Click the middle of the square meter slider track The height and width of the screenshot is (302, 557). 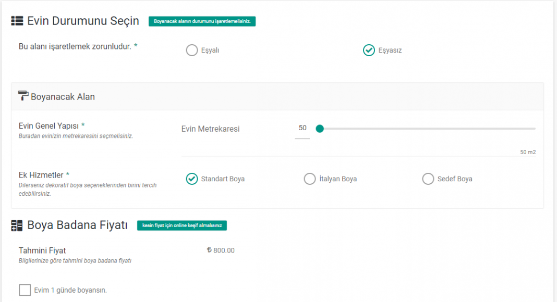428,129
